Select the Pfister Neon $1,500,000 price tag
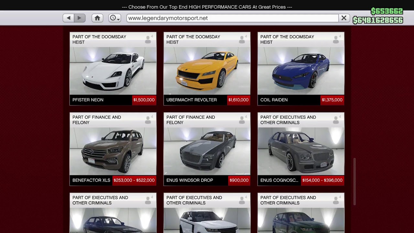Viewport: 414px width, 233px height. click(x=144, y=100)
